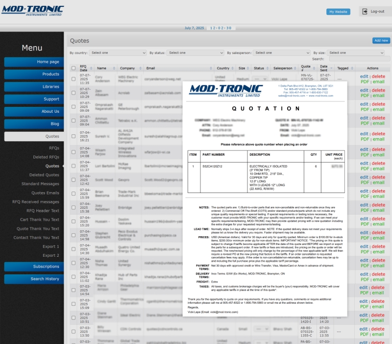Click the Log-out button text
Image resolution: width=392 pixels, height=344 pixels.
tap(377, 11)
